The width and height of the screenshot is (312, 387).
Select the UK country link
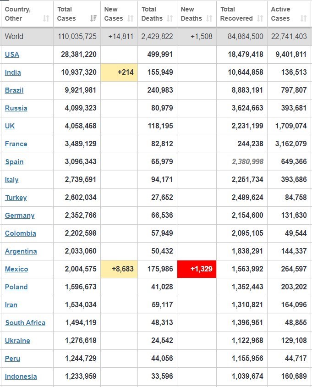click(x=10, y=126)
